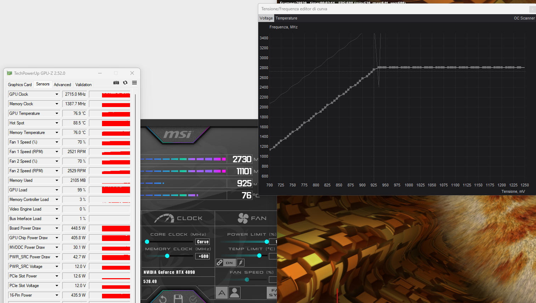Open the Memory Temperature sensor dropdown

pos(57,133)
